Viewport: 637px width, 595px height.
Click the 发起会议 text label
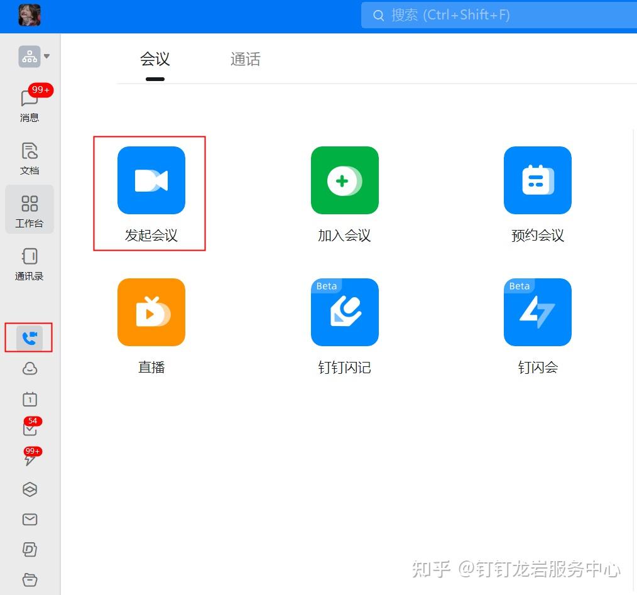pos(151,236)
